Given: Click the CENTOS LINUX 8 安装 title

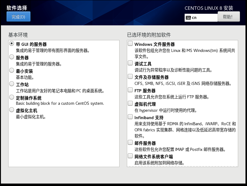Looking at the screenshot, I should [x=209, y=8].
